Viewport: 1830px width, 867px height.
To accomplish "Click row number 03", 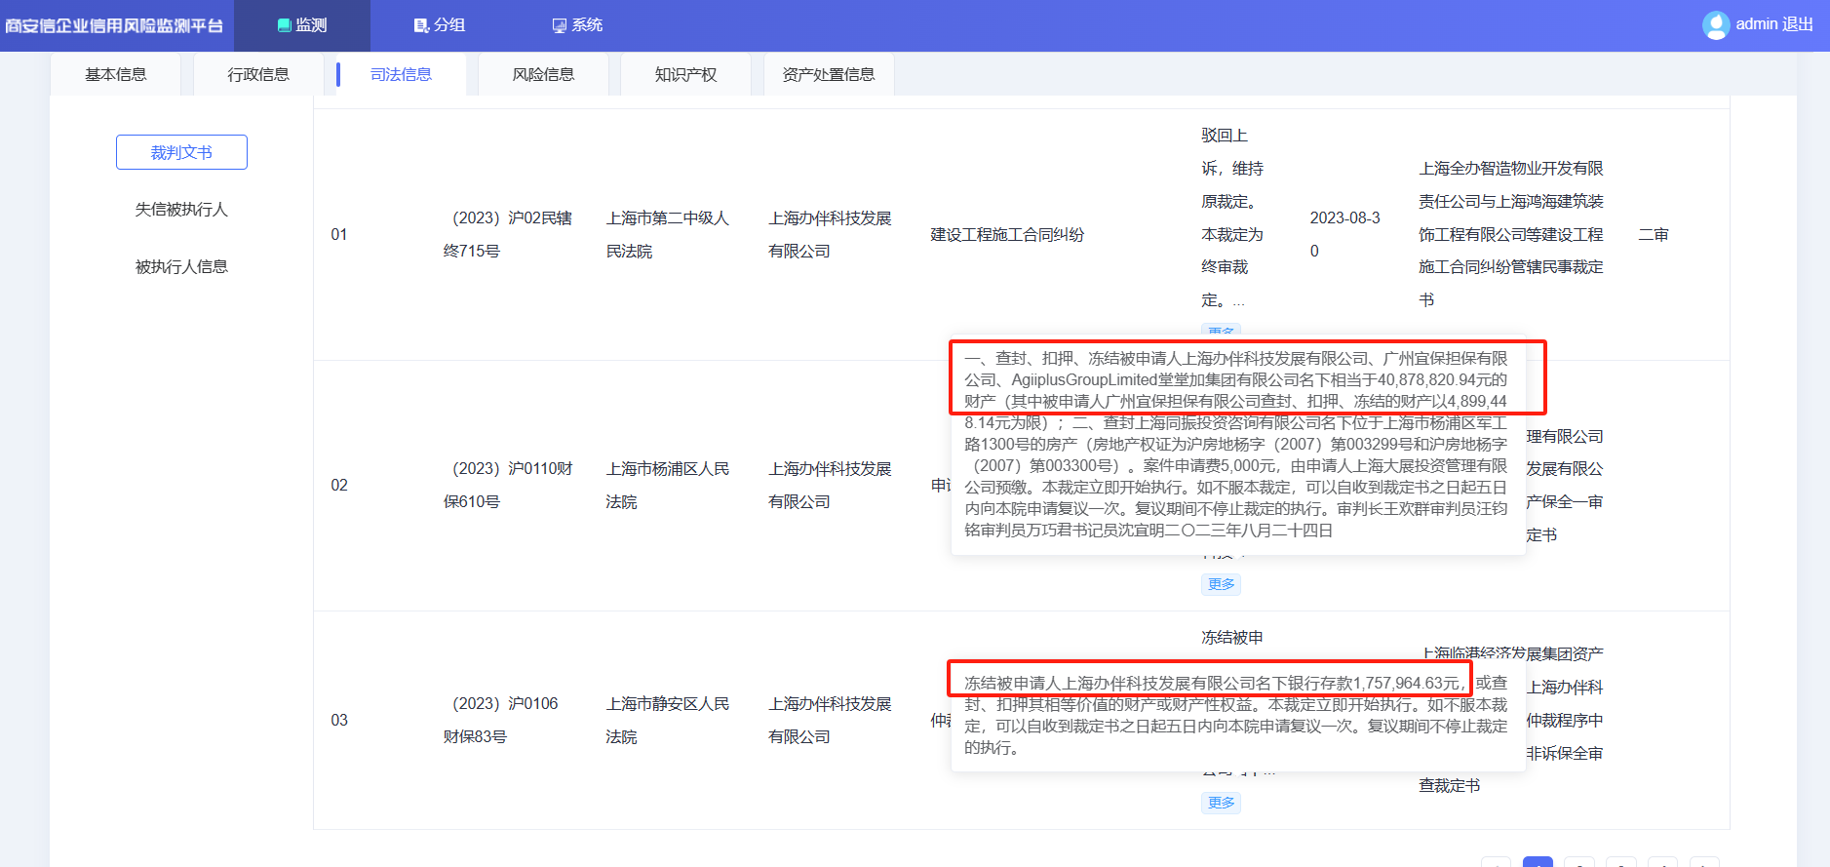I will click(339, 721).
